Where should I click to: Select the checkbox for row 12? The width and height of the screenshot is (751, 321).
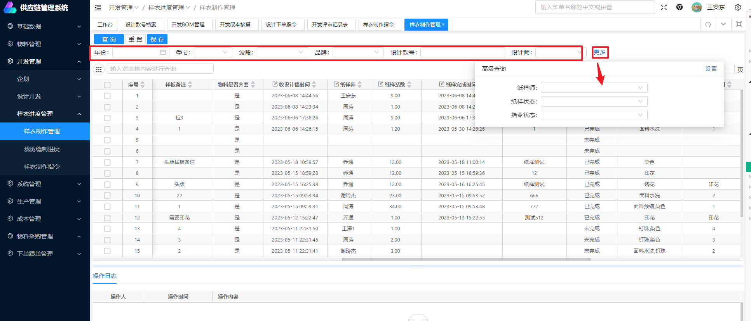(107, 218)
